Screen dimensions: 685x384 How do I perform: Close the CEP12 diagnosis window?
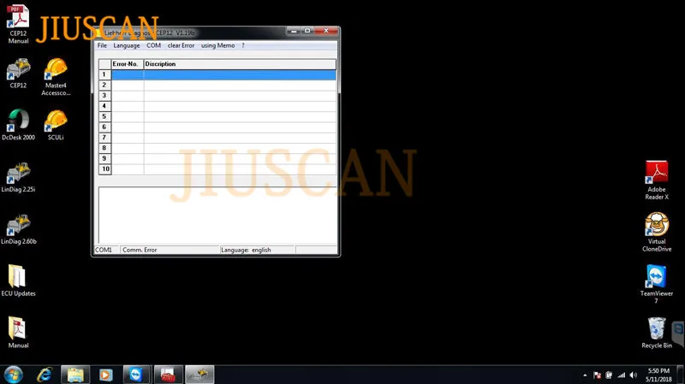coord(326,31)
